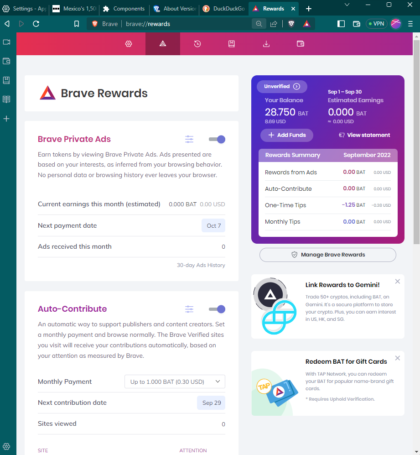This screenshot has width=420, height=455.
Task: Open Downloads icon in page toolbar
Action: pos(266,44)
